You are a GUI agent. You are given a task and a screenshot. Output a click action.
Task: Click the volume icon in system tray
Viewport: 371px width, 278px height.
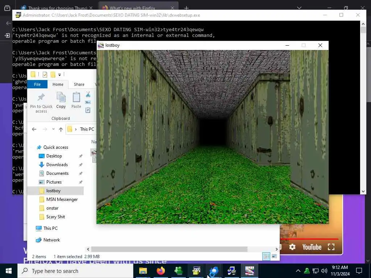coord(324,271)
